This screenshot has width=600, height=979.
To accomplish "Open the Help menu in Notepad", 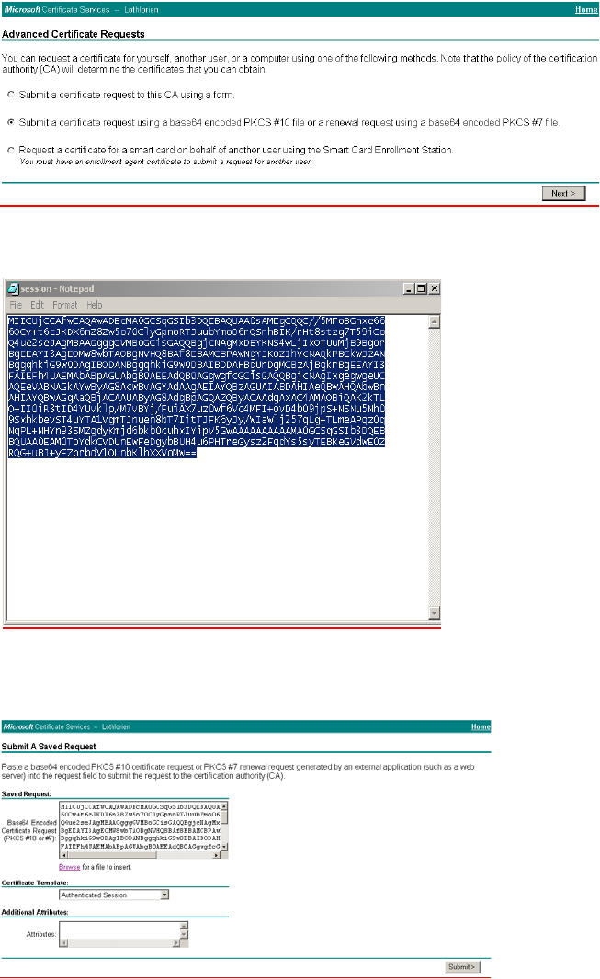I will (95, 305).
